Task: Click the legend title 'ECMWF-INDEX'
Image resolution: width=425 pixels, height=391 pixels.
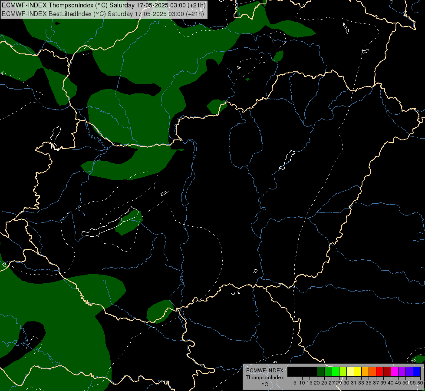Action: 265,371
